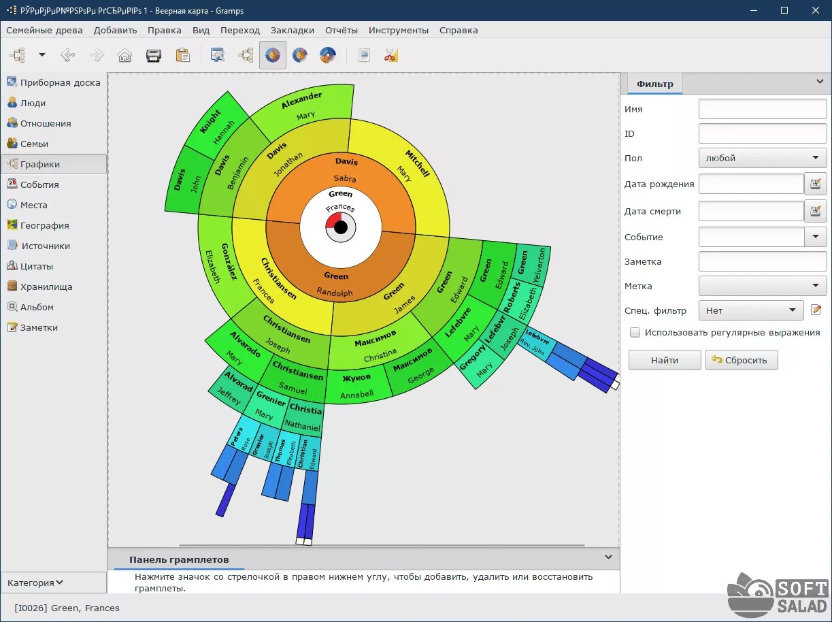This screenshot has width=832, height=622.
Task: Open the Пол dropdown showing любой
Action: 763,158
